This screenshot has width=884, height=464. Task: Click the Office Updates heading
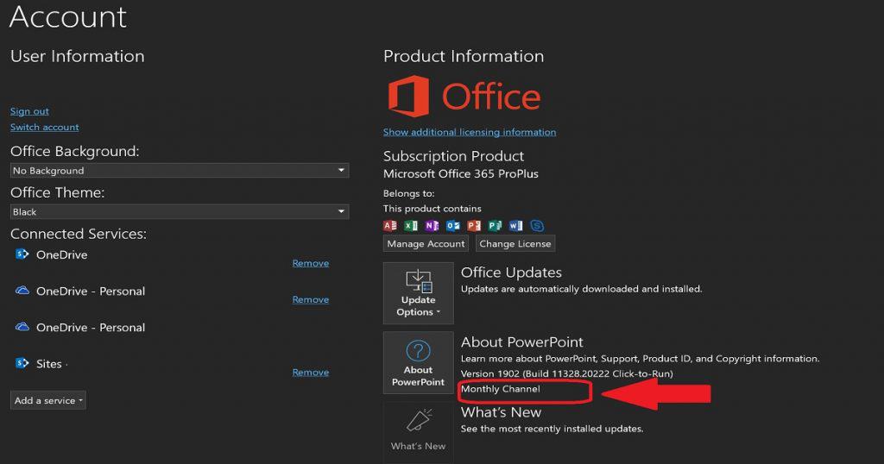click(x=511, y=273)
